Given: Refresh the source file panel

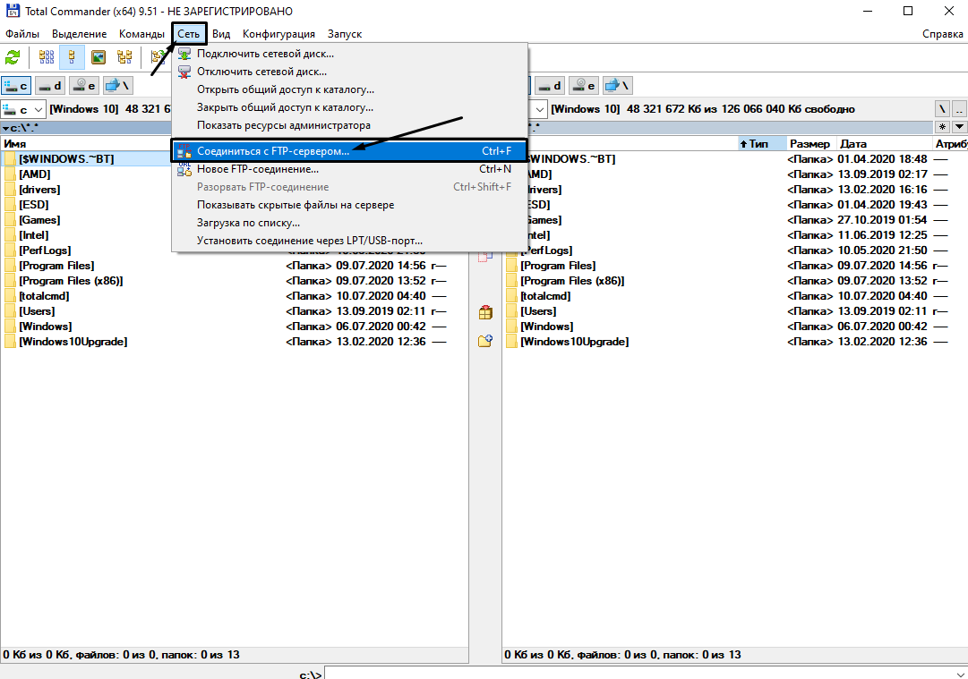Looking at the screenshot, I should coord(12,56).
